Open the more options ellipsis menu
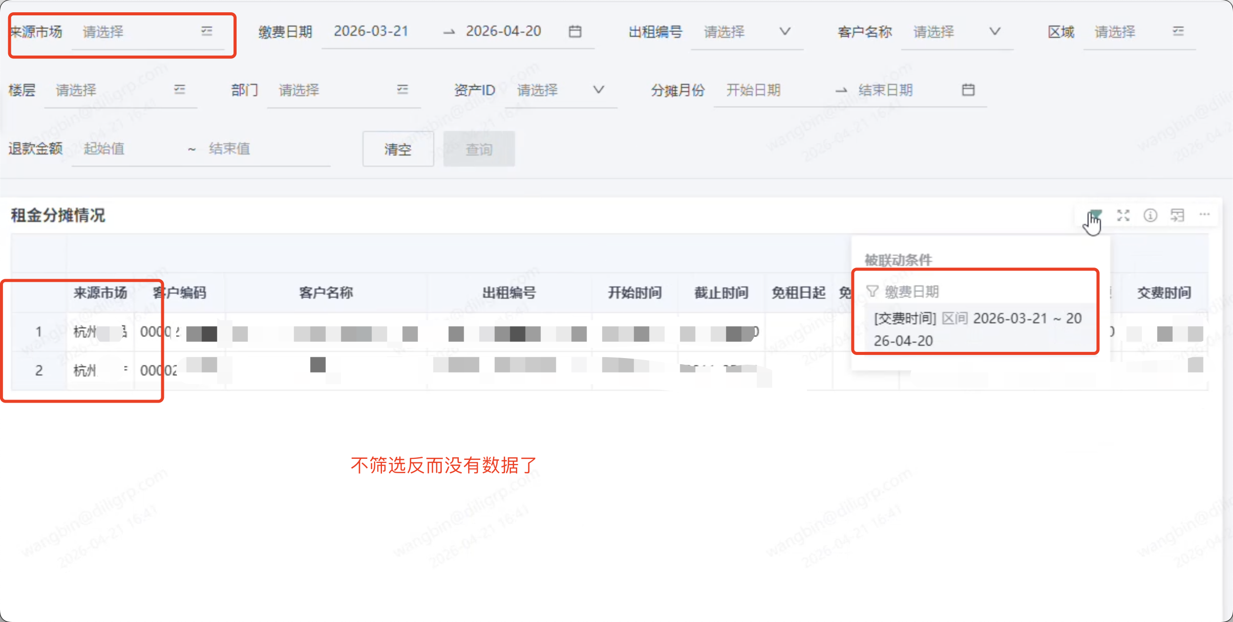 coord(1204,215)
